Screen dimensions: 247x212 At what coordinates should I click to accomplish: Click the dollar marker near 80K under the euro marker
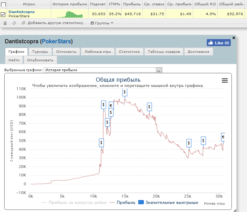[x=111, y=113]
